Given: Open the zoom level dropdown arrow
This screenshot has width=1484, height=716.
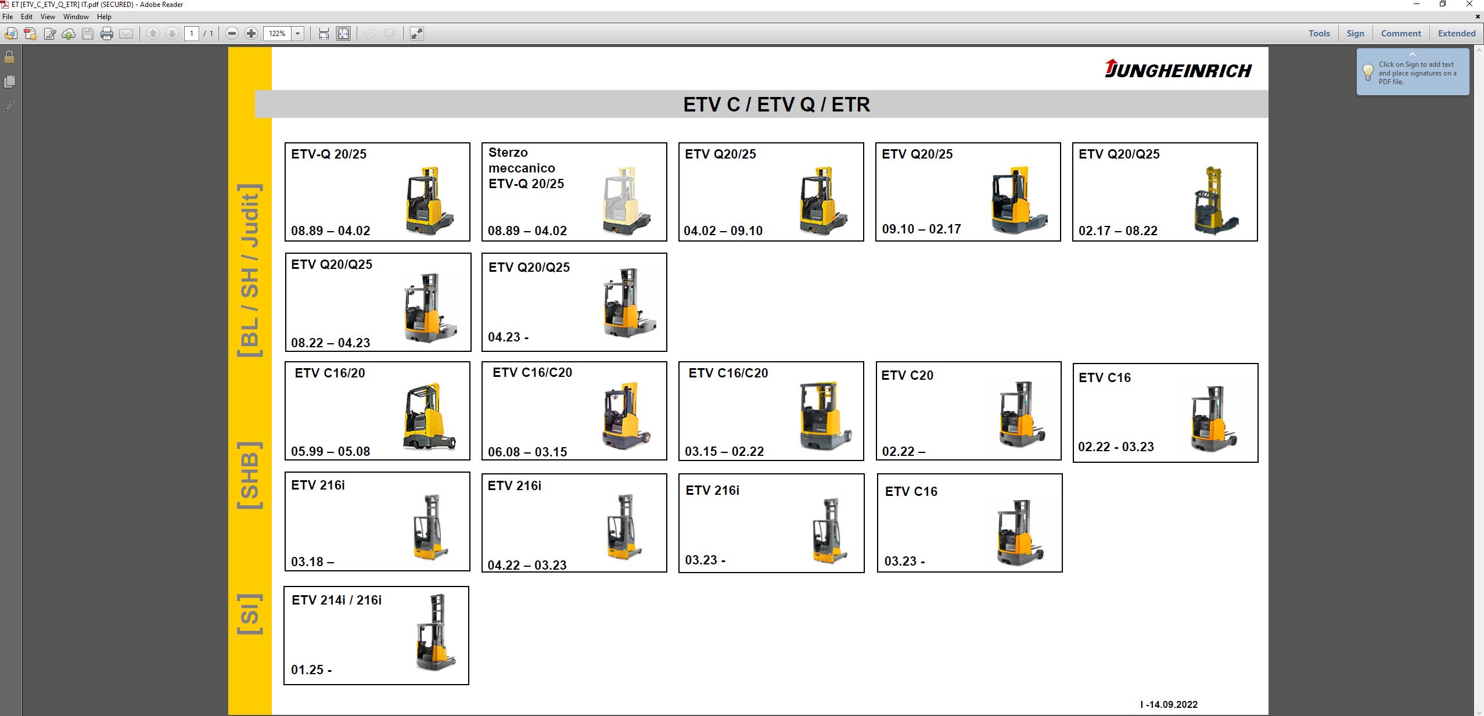Looking at the screenshot, I should click(x=298, y=34).
